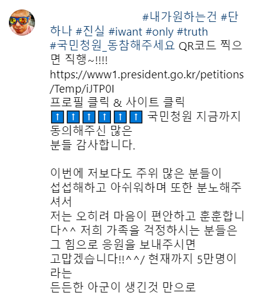Viewport: 264px width, 299px height.
Task: Click the line 분들 감사합니다.
Action: 93,145
